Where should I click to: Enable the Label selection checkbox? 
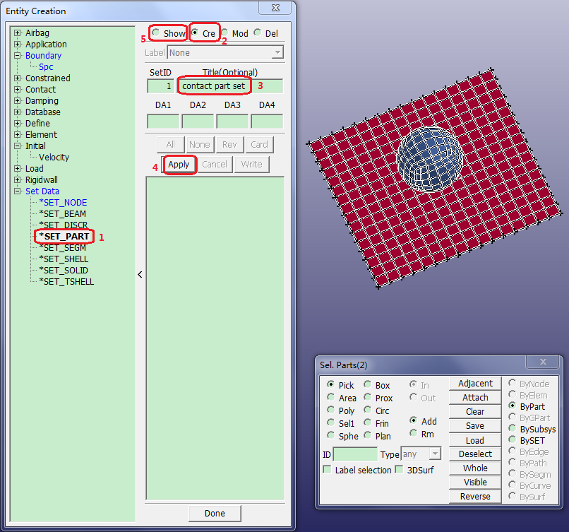point(328,470)
